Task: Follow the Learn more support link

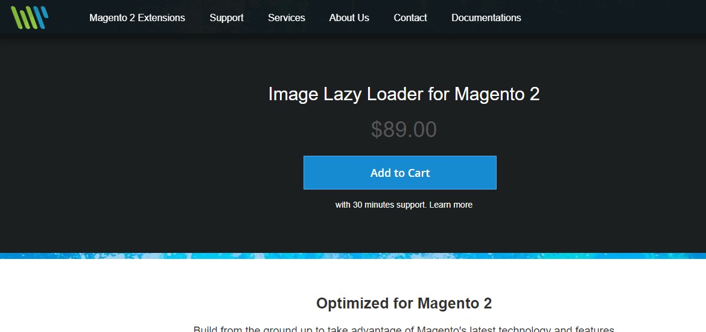Action: [451, 205]
